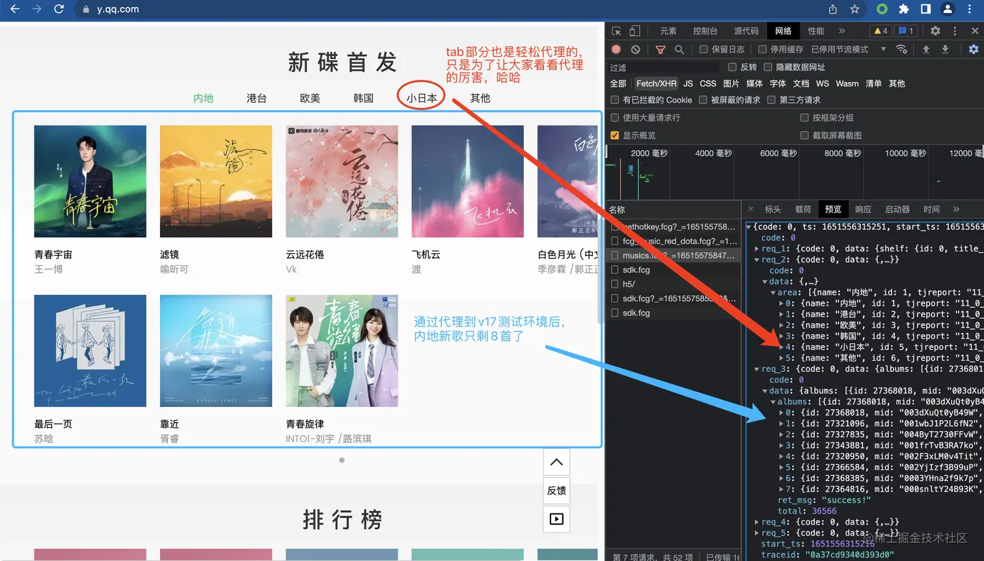
Task: Stop recording network log
Action: (616, 49)
